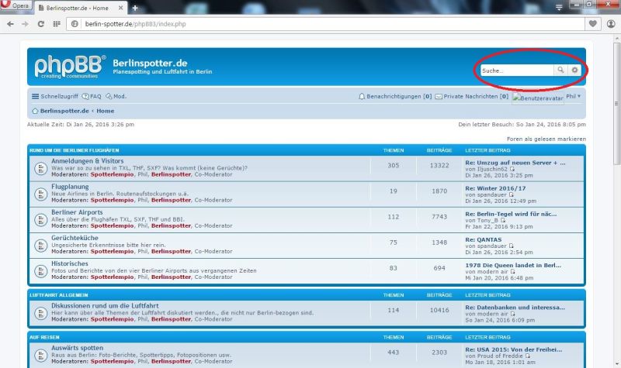Click the 443 Themen count
The image size is (621, 368).
tap(394, 353)
